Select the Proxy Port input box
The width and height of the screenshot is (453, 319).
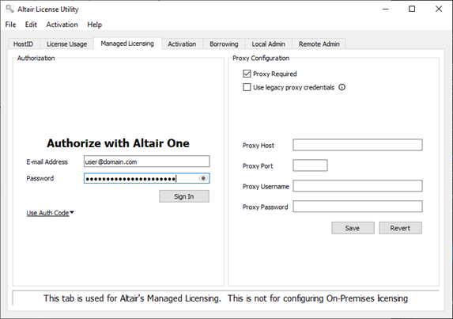click(310, 165)
